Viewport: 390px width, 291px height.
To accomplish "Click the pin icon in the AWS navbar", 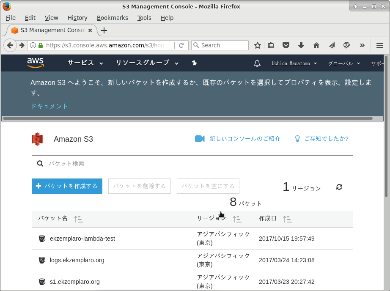I will tap(194, 63).
